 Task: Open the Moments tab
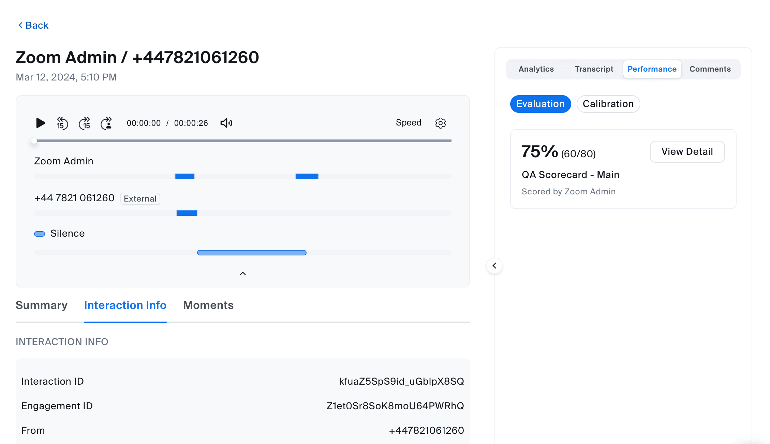pos(208,305)
